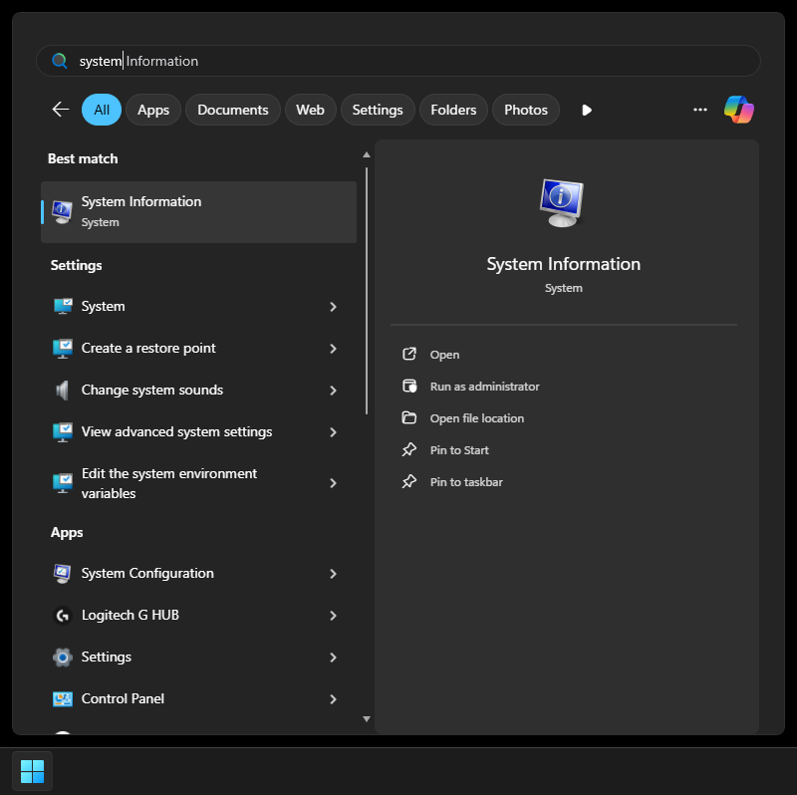Expand Edit the system environment variables chevron
The width and height of the screenshot is (797, 795).
click(333, 483)
